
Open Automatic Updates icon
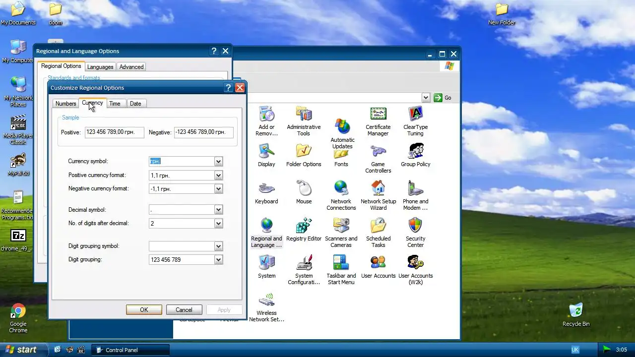pyautogui.click(x=342, y=134)
